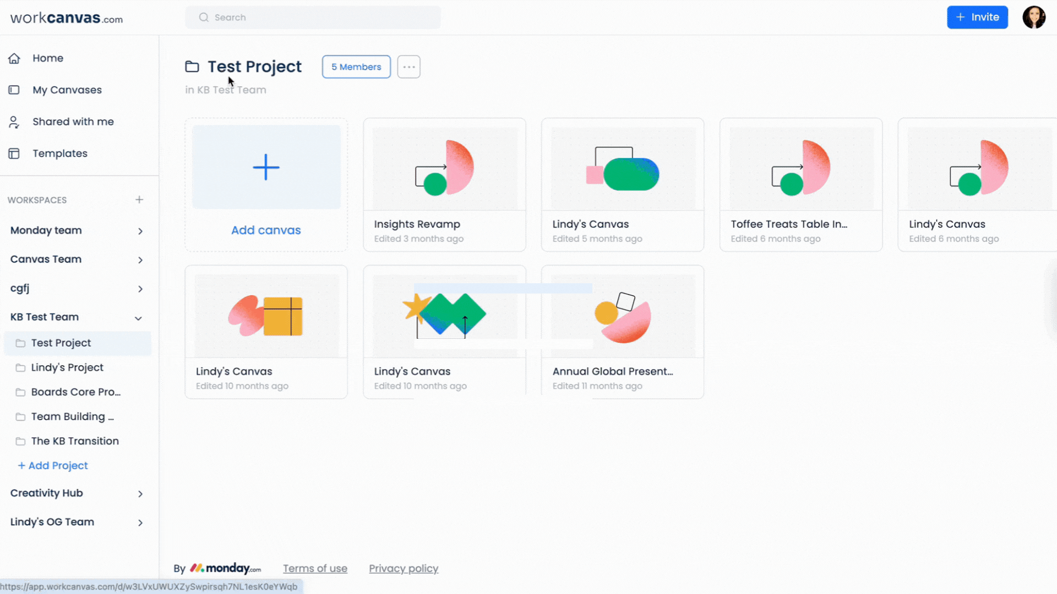The image size is (1057, 594).
Task: Click the search magnifier icon
Action: pos(204,18)
